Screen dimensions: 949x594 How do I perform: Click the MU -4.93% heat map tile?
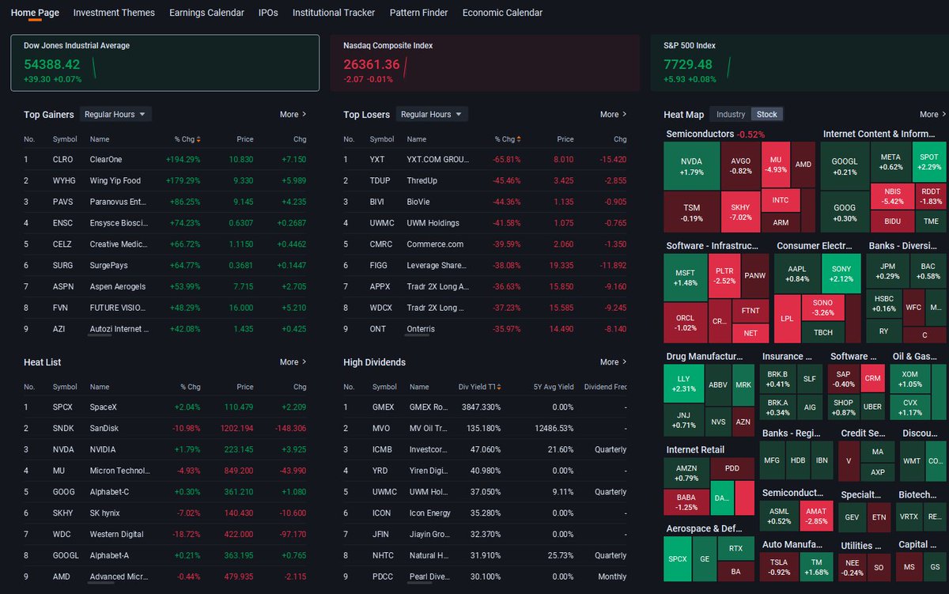point(776,164)
